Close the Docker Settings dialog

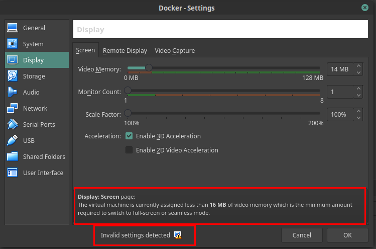(365, 8)
